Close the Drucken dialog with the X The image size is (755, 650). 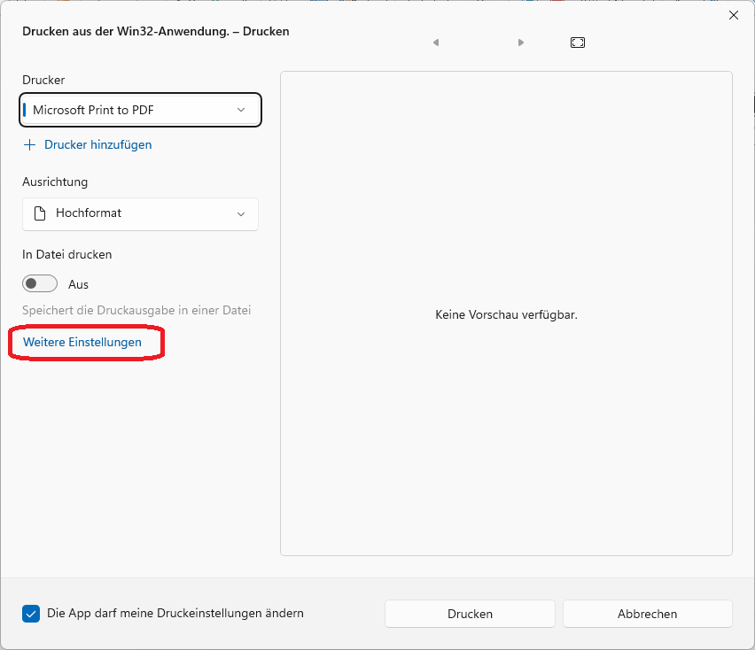[x=734, y=15]
